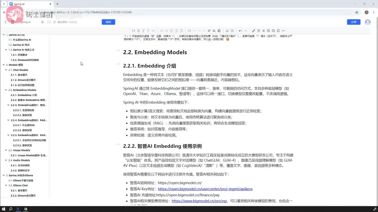The height and width of the screenshot is (212, 378).
Task: Insert an image via the toolbar picture icon
Action: tap(227, 31)
